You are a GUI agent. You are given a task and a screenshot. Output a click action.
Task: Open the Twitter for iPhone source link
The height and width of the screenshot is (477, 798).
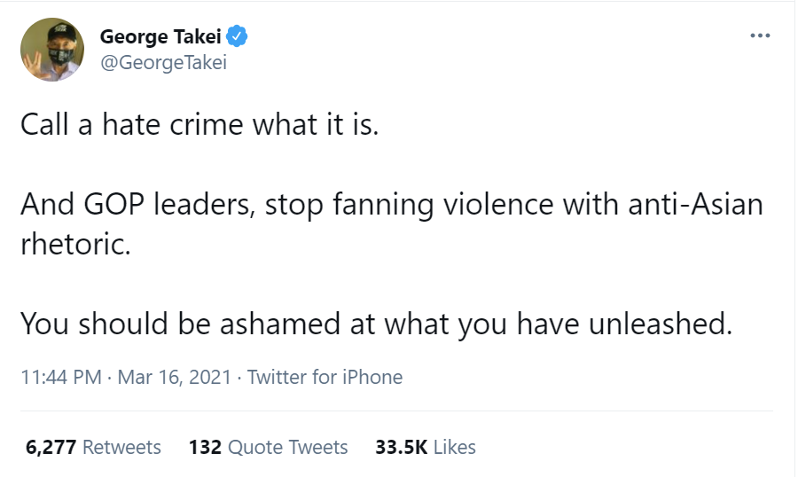pos(325,377)
